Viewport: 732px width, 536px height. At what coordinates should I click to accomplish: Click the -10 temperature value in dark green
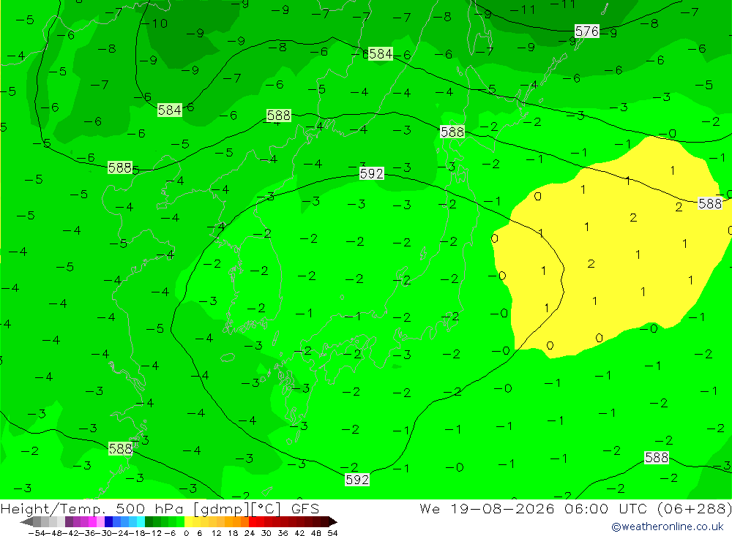click(x=154, y=23)
